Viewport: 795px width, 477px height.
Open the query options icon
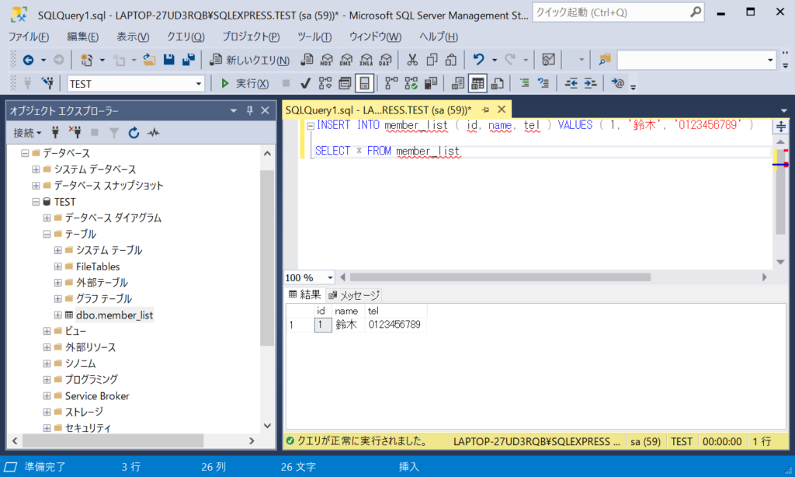(x=345, y=83)
